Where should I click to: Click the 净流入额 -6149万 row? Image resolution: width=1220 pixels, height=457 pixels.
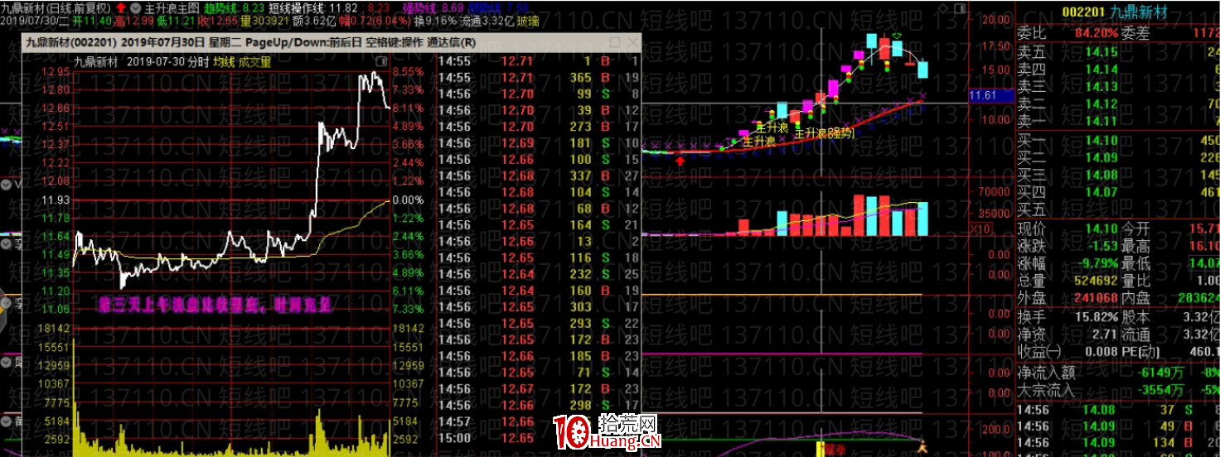(1118, 373)
